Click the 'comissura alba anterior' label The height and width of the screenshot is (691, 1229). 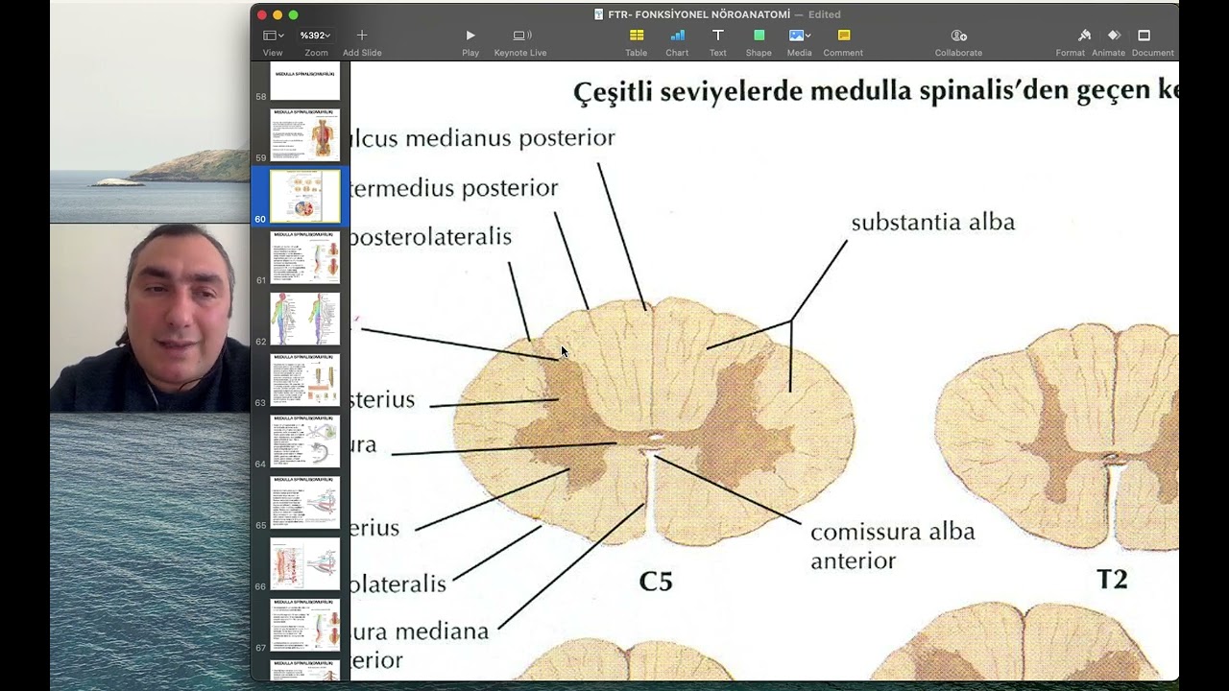(x=892, y=545)
